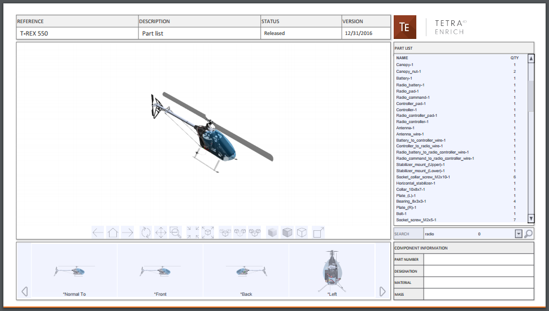Go to next view with right arrow icon

coord(128,233)
